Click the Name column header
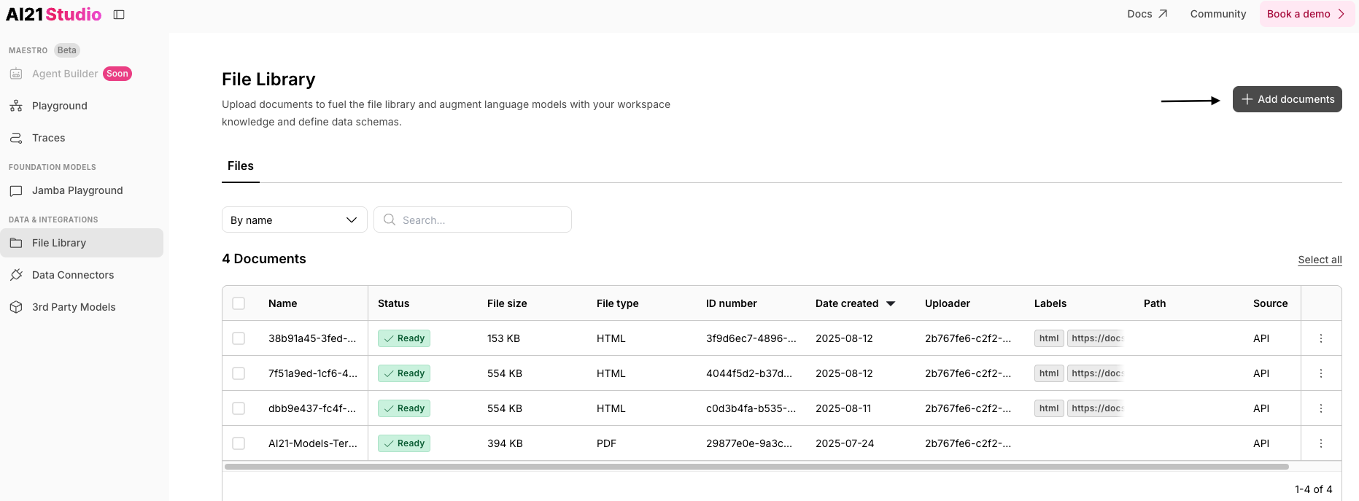 tap(282, 303)
